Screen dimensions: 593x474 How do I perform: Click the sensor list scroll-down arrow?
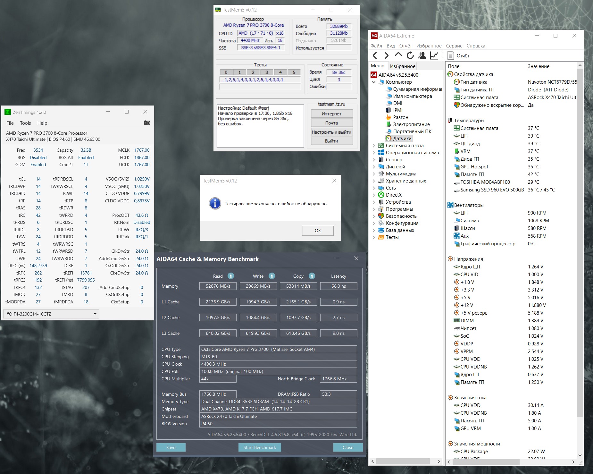580,455
